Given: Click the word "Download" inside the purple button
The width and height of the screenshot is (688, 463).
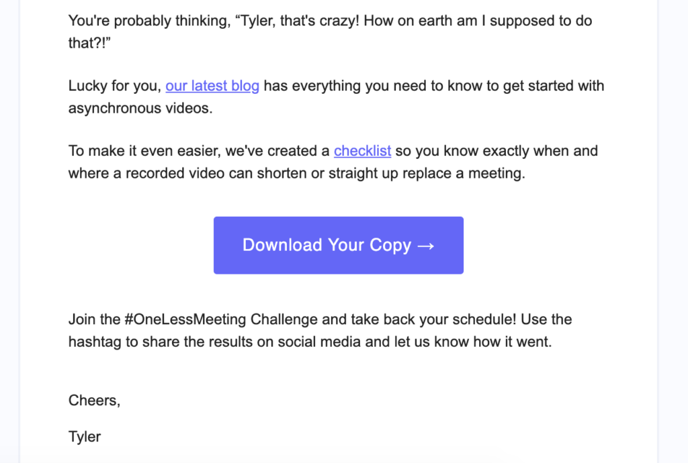Looking at the screenshot, I should (x=282, y=245).
